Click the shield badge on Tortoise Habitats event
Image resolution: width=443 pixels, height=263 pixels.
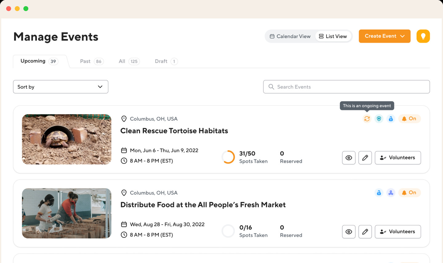click(x=379, y=119)
